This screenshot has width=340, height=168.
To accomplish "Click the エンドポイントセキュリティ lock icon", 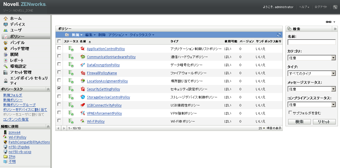I will (x=6, y=81).
